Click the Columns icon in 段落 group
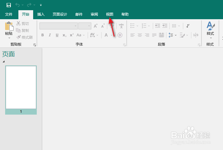This screenshot has height=150, width=223. coord(174,26)
